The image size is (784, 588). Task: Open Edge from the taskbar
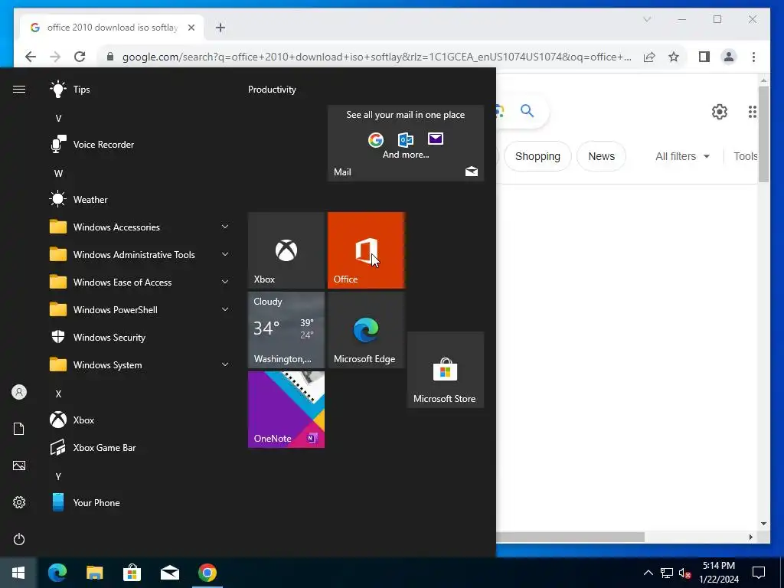[57, 573]
